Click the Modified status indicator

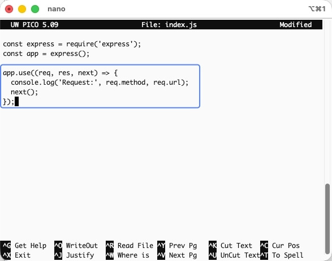pyautogui.click(x=296, y=25)
